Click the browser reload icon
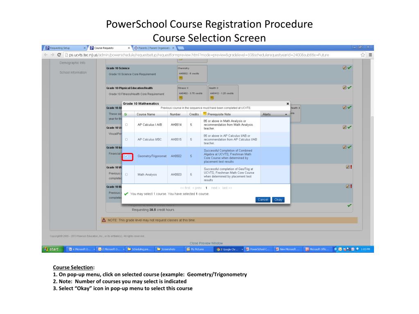Viewport: 419px width, 314px height. click(59, 55)
